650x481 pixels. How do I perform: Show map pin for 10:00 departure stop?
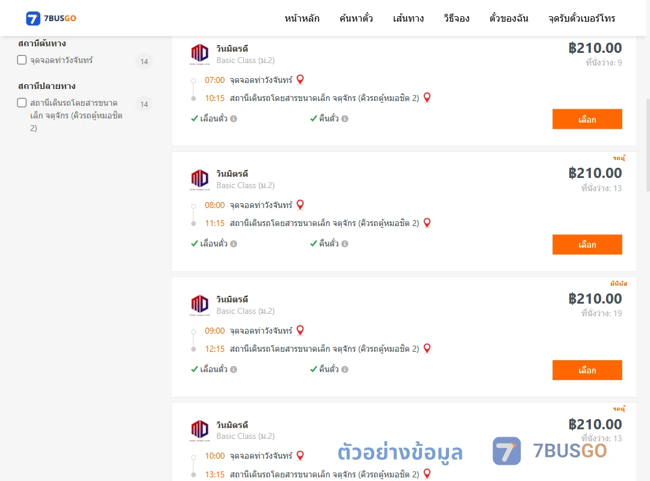[300, 456]
